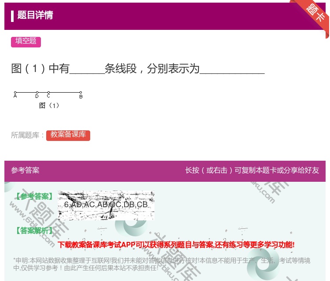The height and width of the screenshot is (281, 330).
Task: Click the 【答案解析】 green label
Action: click(x=34, y=231)
